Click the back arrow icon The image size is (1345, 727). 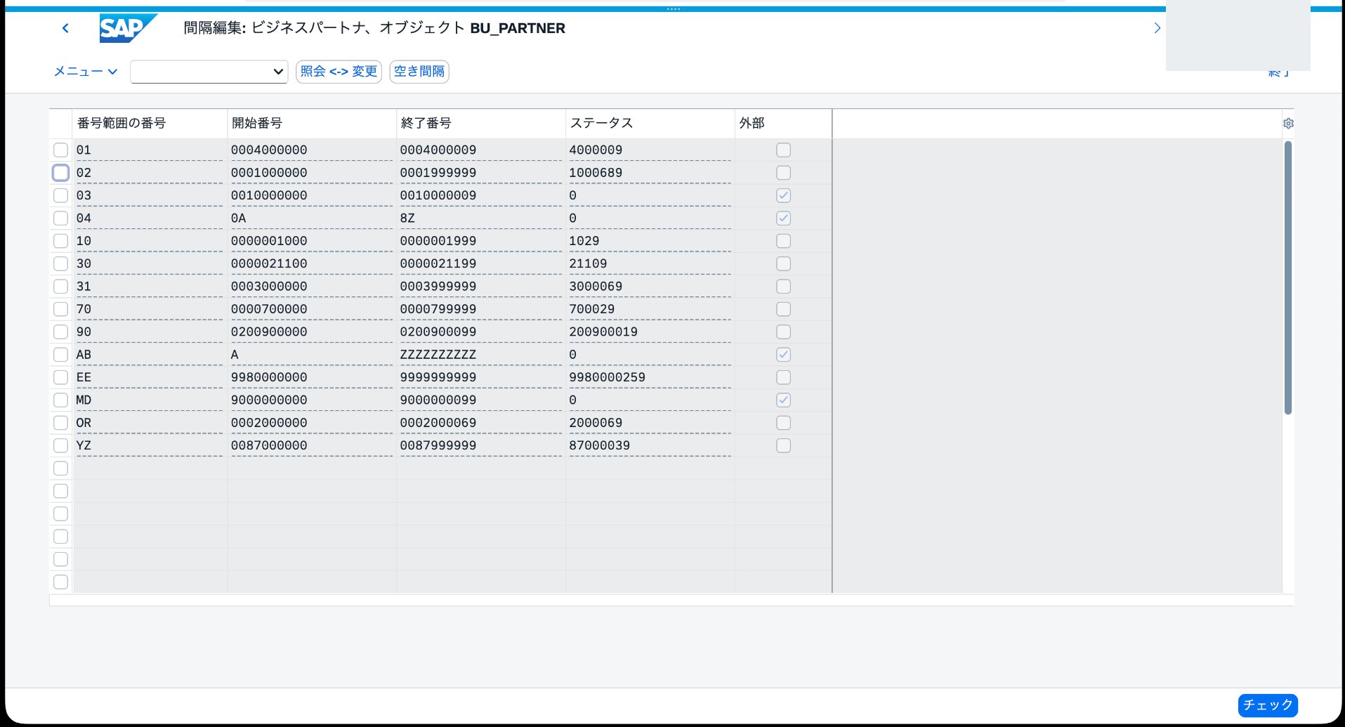(65, 28)
